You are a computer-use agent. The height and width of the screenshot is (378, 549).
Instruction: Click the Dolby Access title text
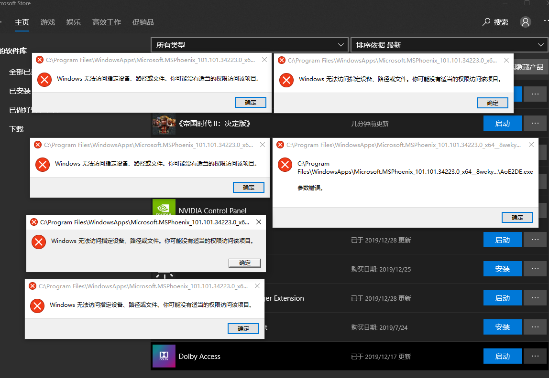tap(199, 357)
